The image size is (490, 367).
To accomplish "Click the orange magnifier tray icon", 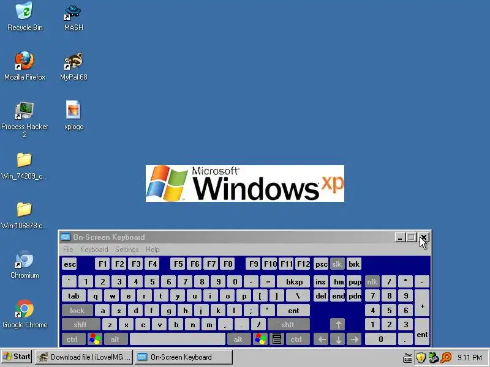I will coord(446,358).
